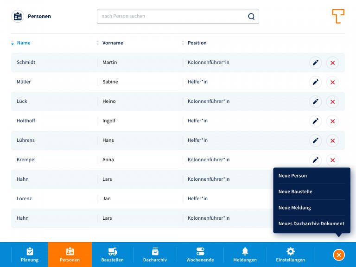Click the name cell 'Lorenz'
356x267 pixels.
point(24,199)
